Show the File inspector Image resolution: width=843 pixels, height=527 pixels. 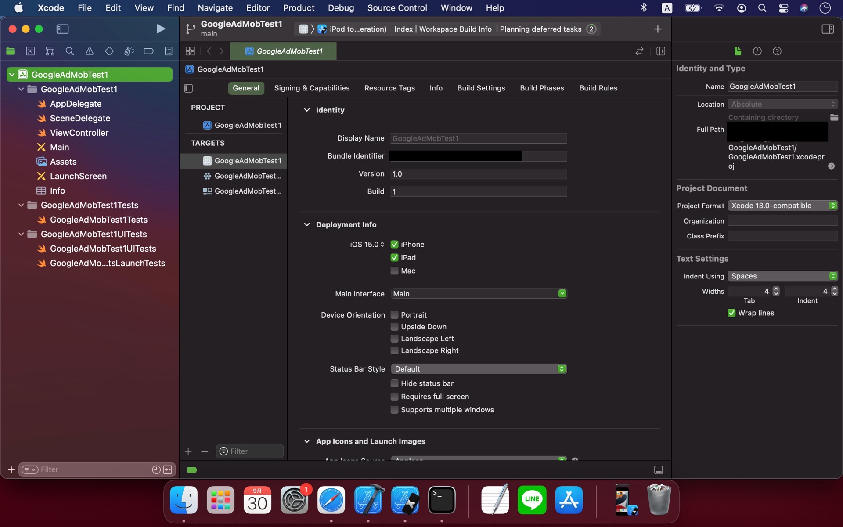pyautogui.click(x=738, y=51)
